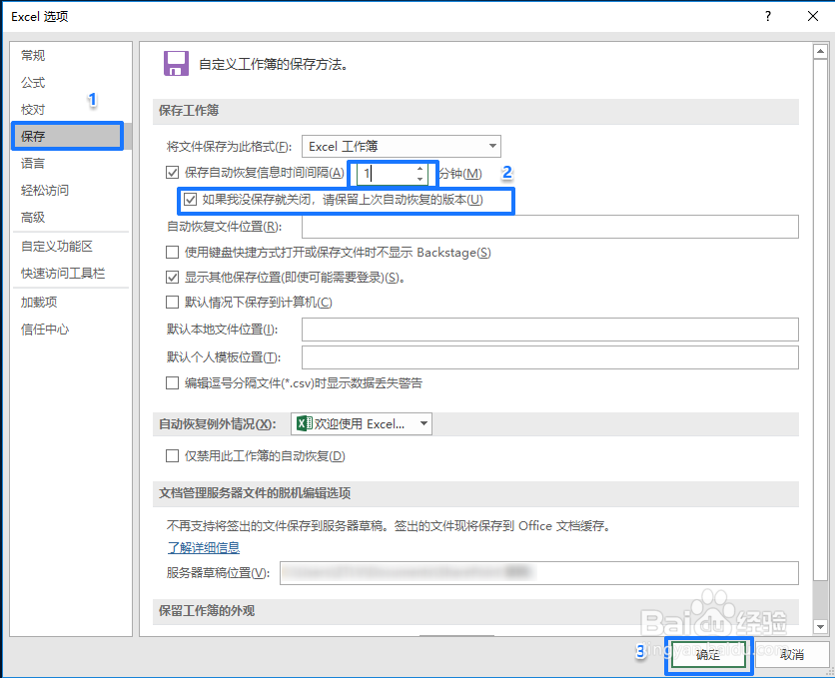Click the 默认个人模板位置 text field
835x678 pixels.
pyautogui.click(x=550, y=357)
